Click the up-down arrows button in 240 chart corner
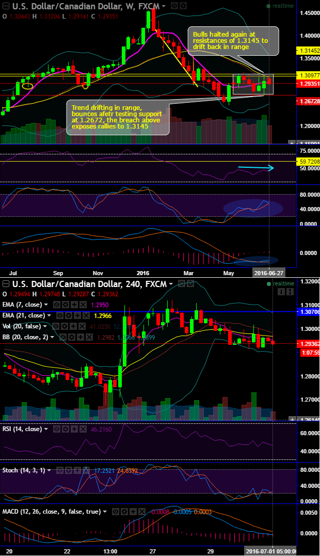Viewport: 320px width, 556px height. coord(290,292)
